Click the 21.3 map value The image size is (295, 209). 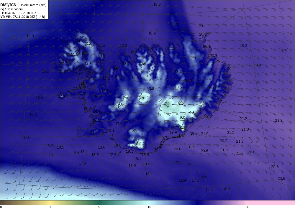point(245,129)
